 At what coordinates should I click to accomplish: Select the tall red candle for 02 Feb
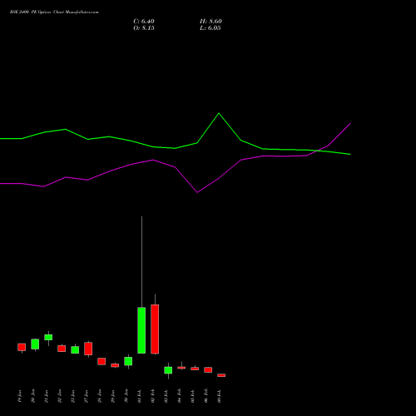[x=155, y=329]
